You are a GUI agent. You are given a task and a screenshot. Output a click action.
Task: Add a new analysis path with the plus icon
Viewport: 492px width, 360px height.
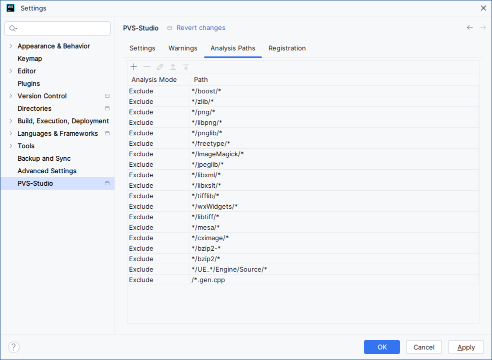tap(133, 66)
